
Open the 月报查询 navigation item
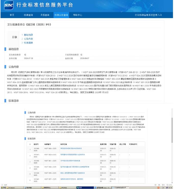pyautogui.click(x=45, y=15)
